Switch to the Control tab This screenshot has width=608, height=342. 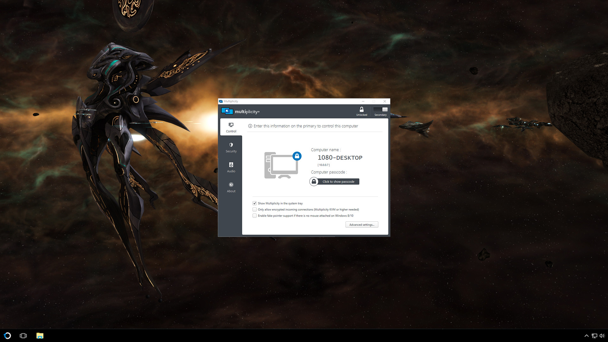pyautogui.click(x=231, y=128)
